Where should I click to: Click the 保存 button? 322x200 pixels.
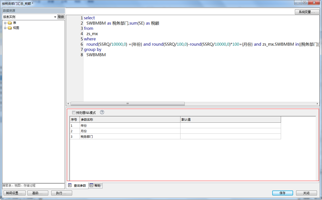point(282,193)
